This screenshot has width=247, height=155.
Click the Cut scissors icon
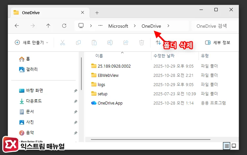63,43
